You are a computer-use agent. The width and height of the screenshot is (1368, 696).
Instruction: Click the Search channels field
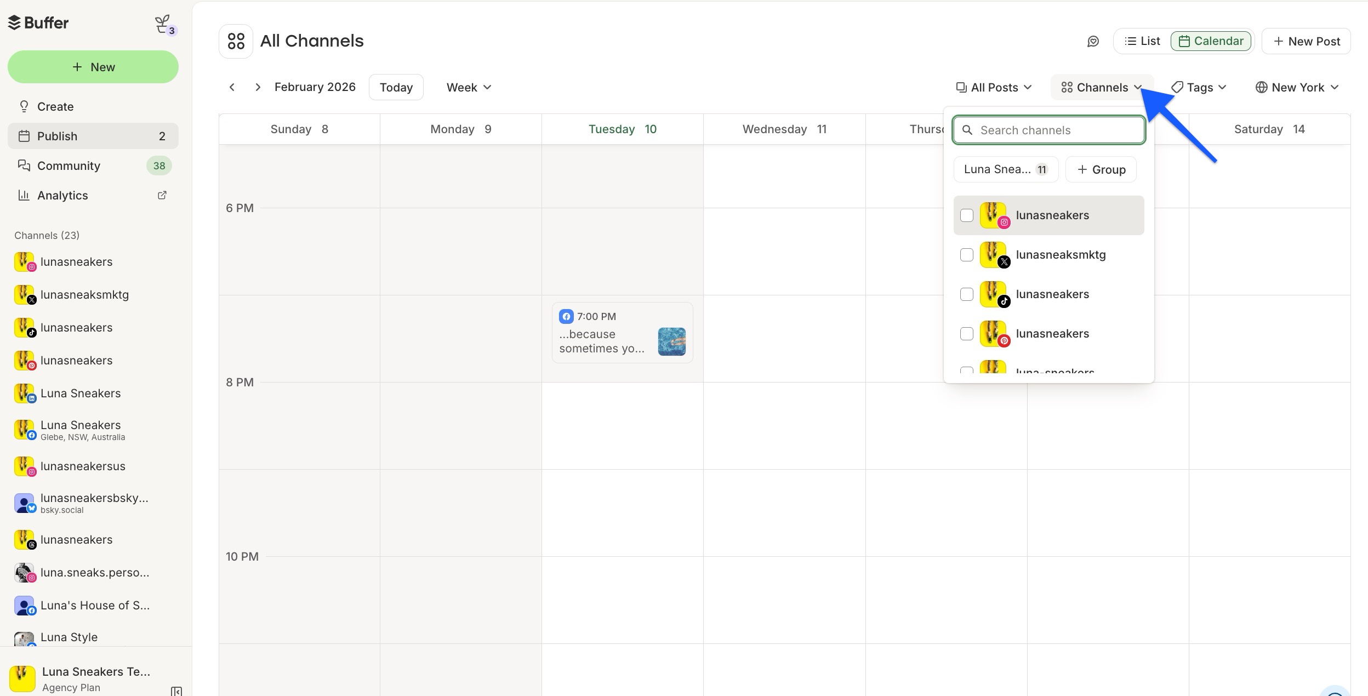(1049, 130)
